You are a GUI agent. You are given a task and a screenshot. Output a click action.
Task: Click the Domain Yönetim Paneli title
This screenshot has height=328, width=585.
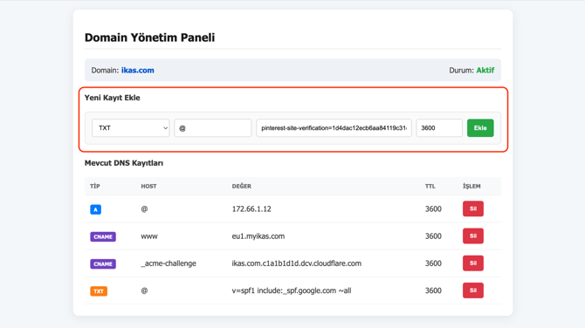149,38
